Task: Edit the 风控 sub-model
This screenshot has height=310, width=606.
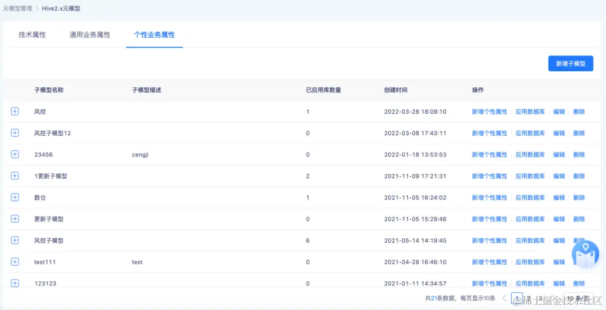Action: tap(559, 112)
